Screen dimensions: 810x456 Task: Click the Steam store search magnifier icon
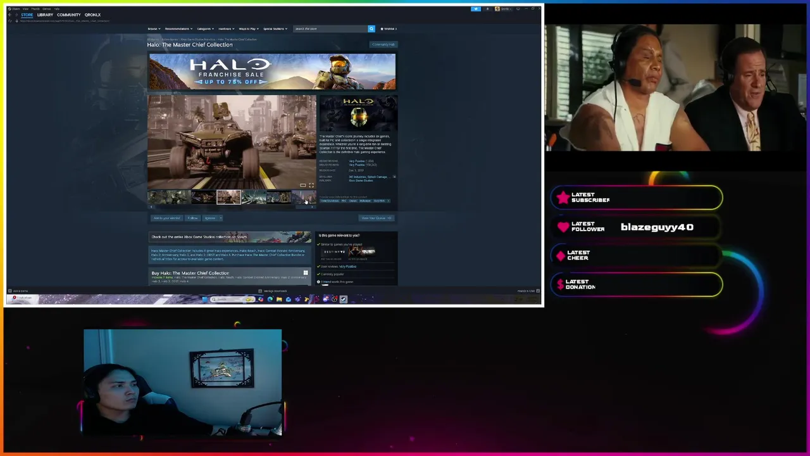371,28
